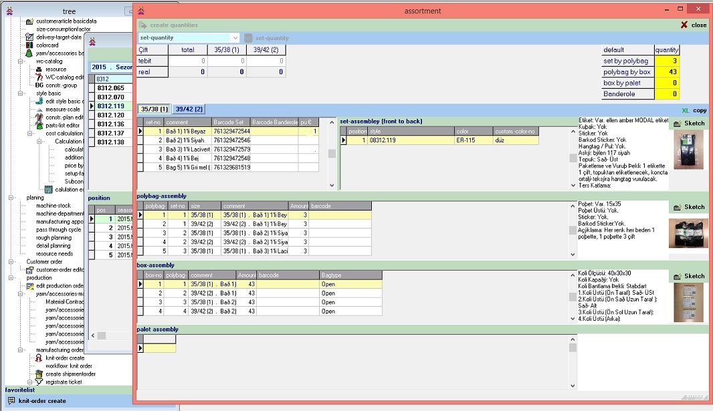Click the create shipmentorder icon
This screenshot has width=713, height=411.
[x=39, y=374]
